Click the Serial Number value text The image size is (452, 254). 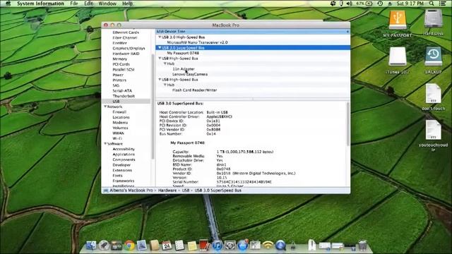244,182
